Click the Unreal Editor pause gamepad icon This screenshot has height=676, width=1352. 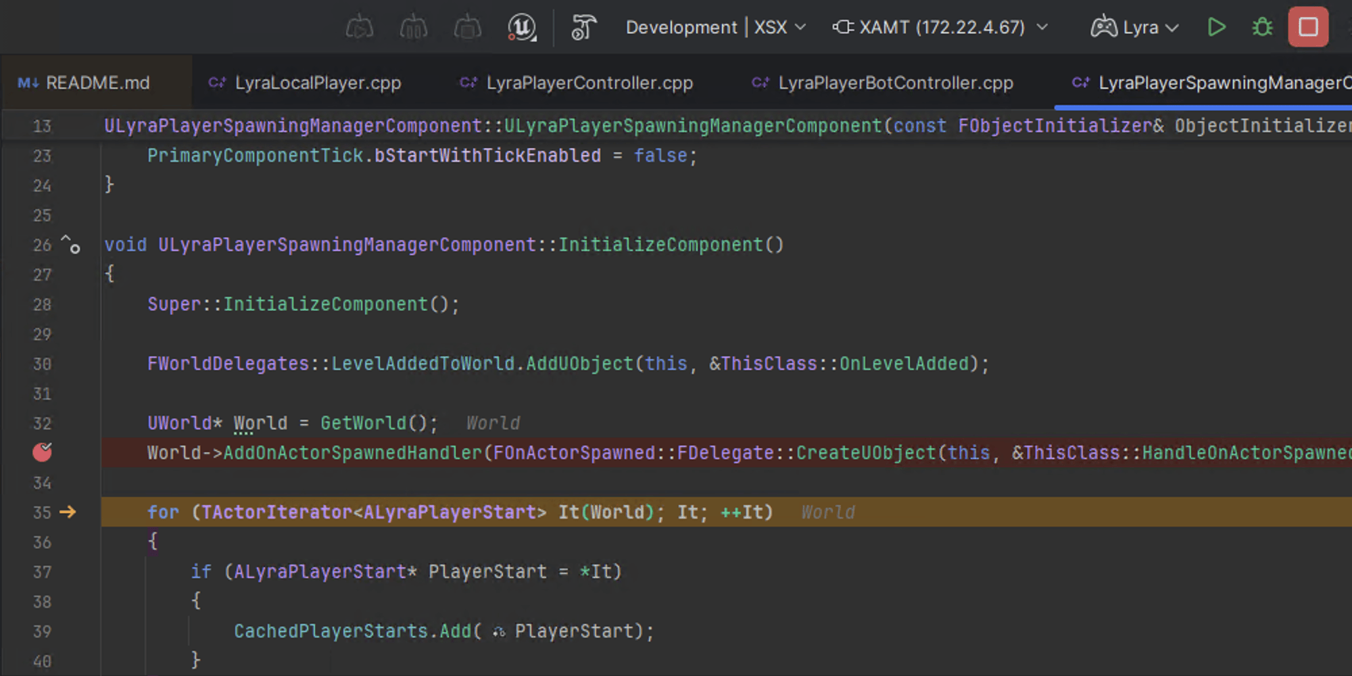point(413,28)
